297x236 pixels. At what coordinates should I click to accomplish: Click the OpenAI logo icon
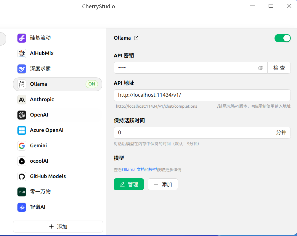[22, 115]
